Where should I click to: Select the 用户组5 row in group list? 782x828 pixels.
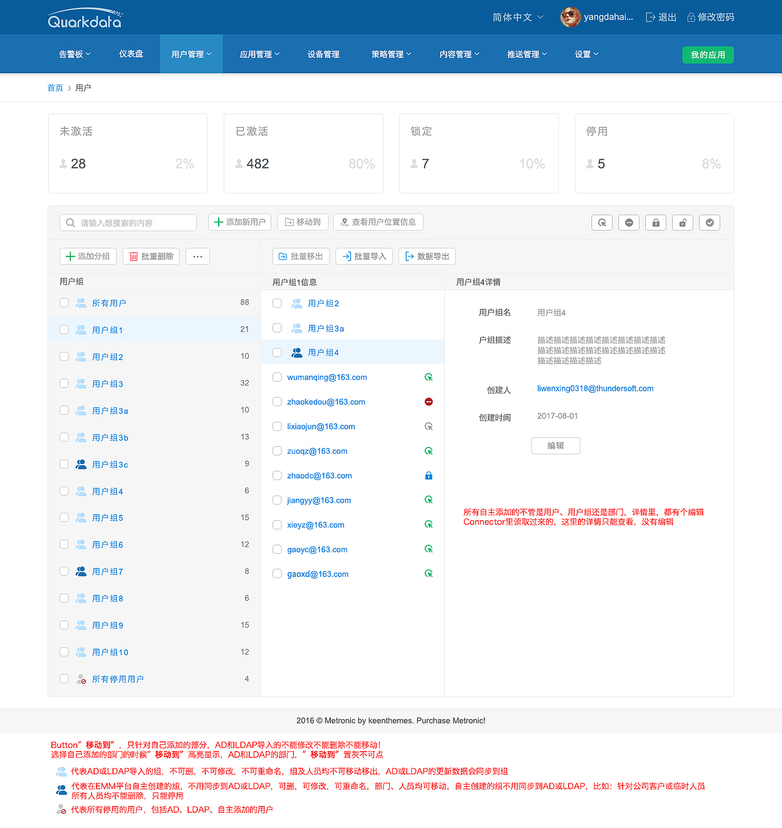pyautogui.click(x=155, y=518)
